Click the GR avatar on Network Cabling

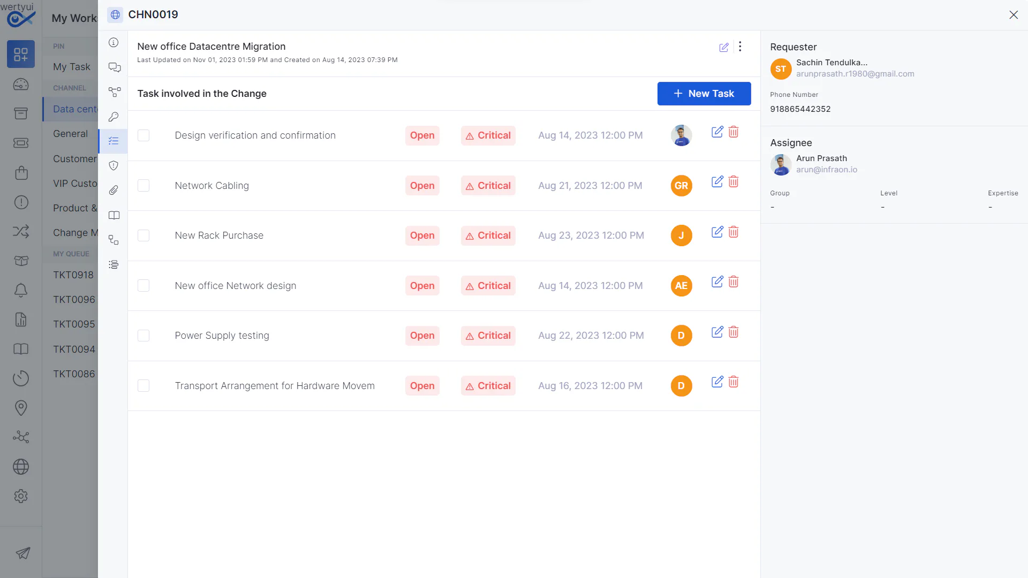click(x=682, y=186)
